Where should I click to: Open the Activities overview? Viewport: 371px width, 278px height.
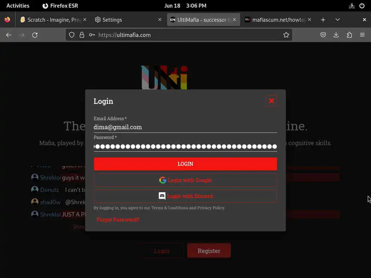(18, 6)
